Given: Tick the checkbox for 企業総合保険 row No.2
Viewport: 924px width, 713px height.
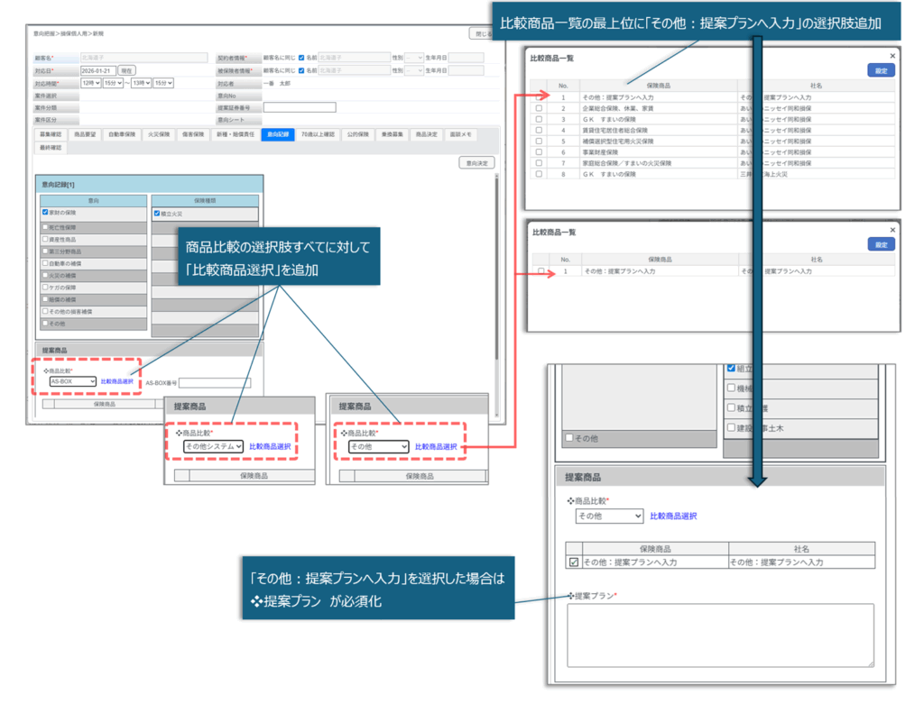Looking at the screenshot, I should click(x=540, y=107).
